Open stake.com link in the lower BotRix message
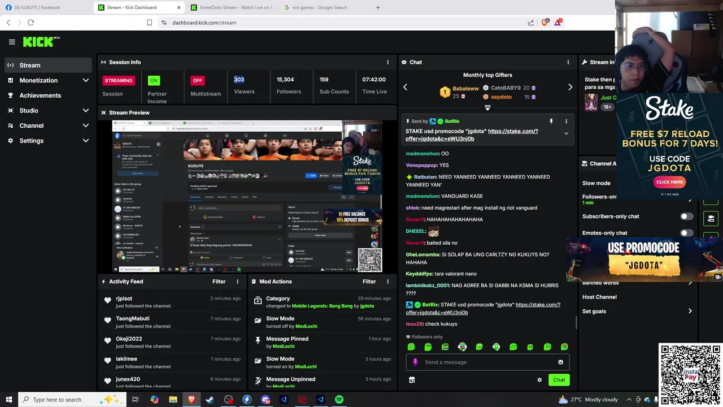This screenshot has width=723, height=407. [x=483, y=309]
